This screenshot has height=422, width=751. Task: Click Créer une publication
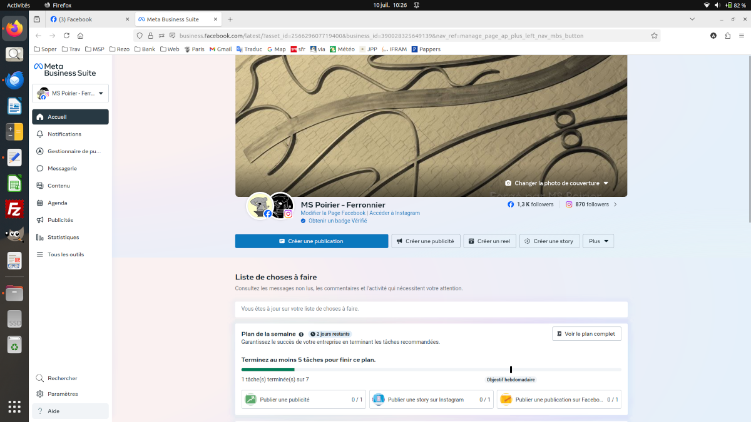(x=311, y=241)
